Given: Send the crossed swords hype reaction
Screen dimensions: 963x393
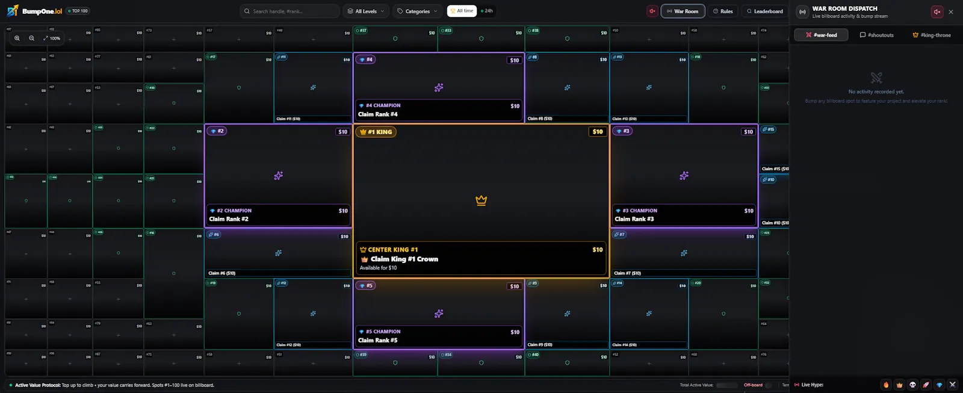Looking at the screenshot, I should (x=952, y=385).
